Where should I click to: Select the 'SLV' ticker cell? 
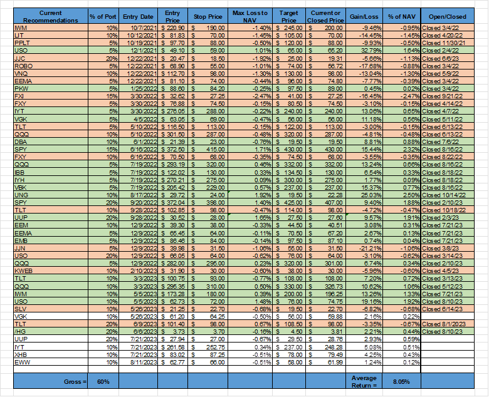click(51, 309)
